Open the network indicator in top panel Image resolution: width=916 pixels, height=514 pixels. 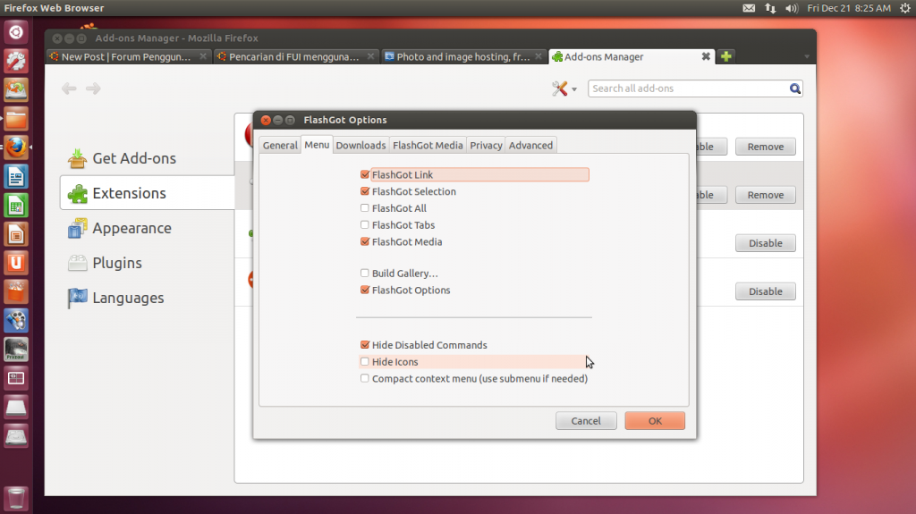770,8
